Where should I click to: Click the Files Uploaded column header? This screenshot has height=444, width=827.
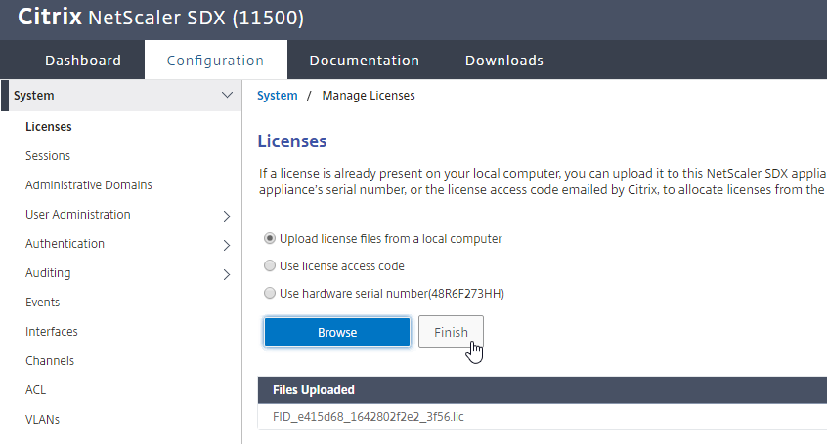click(313, 390)
